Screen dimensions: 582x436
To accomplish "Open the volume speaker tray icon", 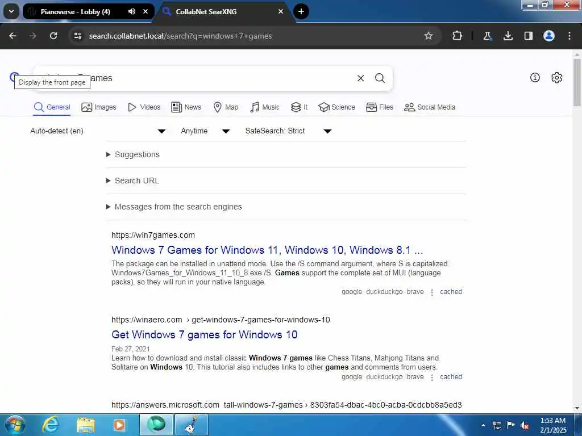I will tap(525, 426).
